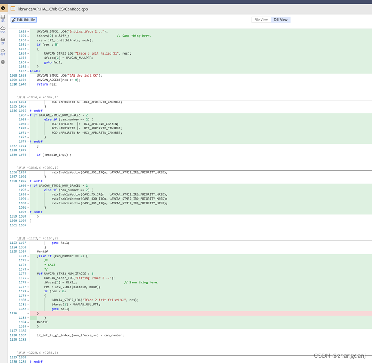Click the 'return res;' code line
This screenshot has height=363, width=372.
coord(47,84)
